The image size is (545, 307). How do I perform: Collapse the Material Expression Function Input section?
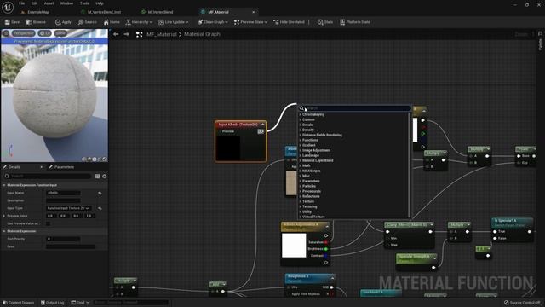pos(4,185)
